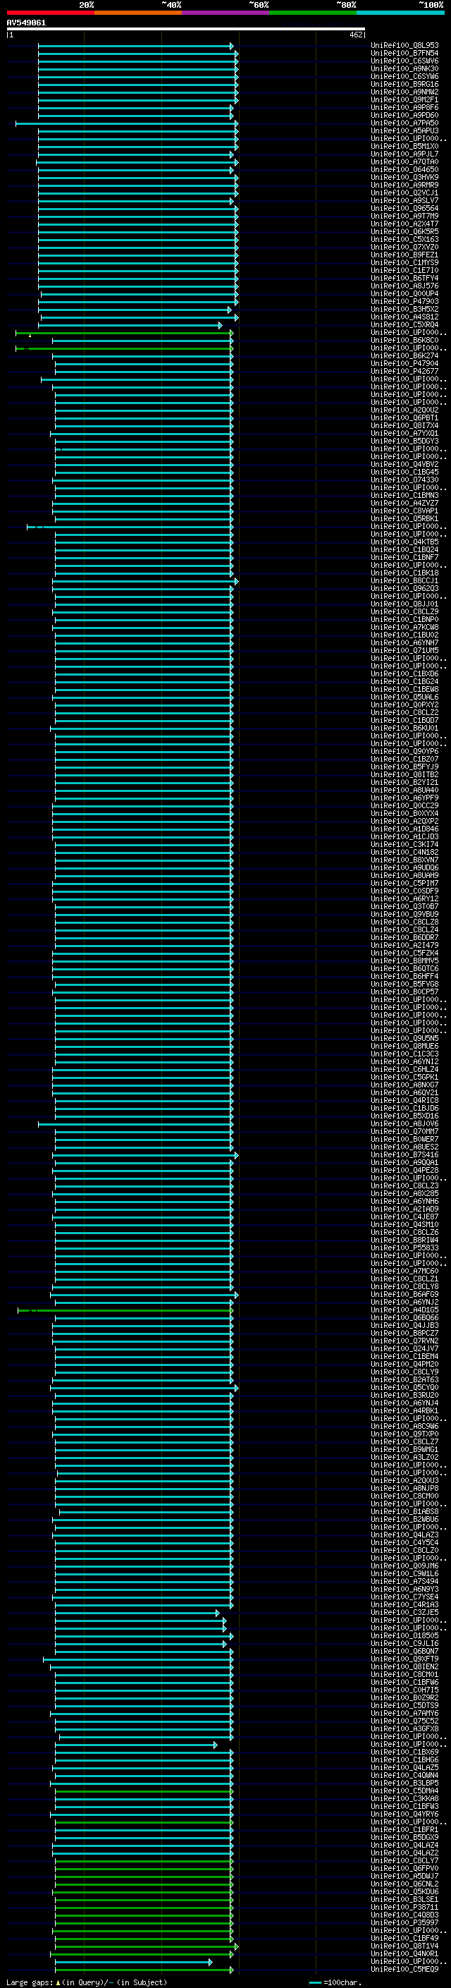Select the UniRef100_P47904 label

tap(404, 363)
